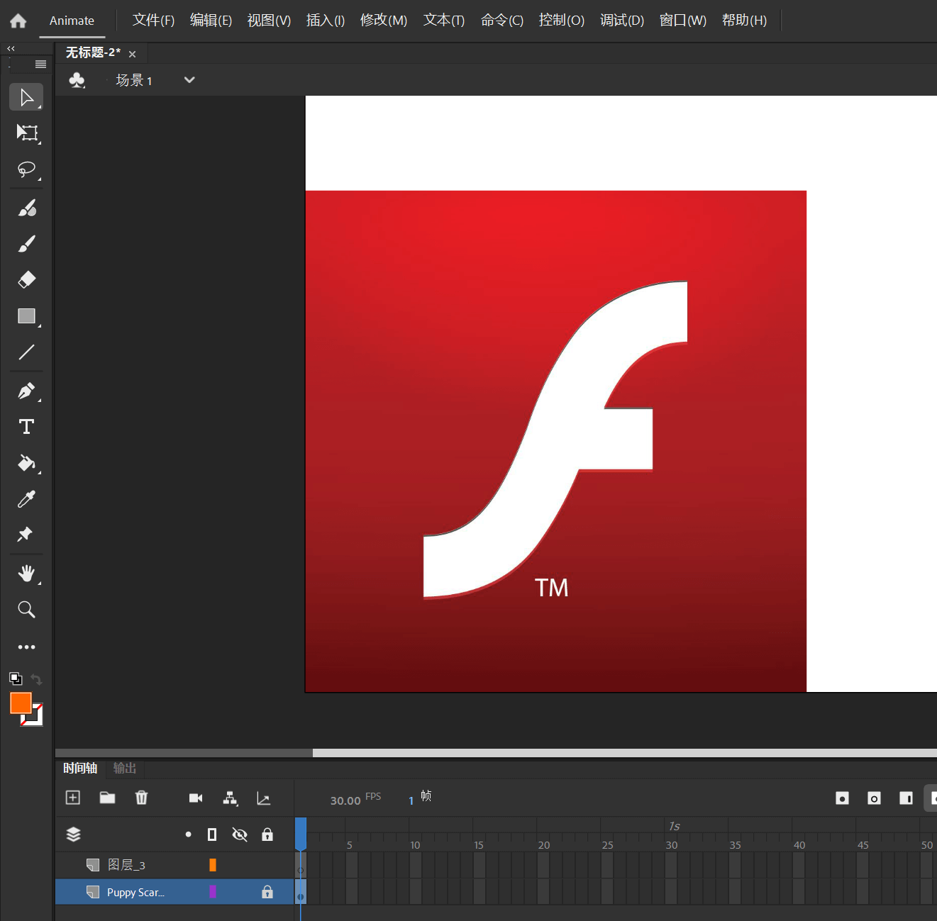Open the 文件(F) menu
The height and width of the screenshot is (921, 937).
153,21
